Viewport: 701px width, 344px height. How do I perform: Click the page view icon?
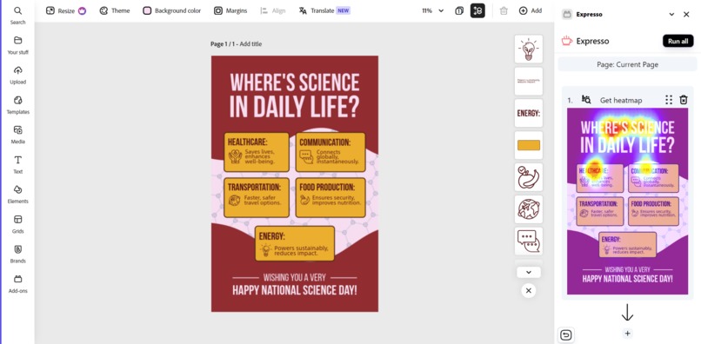[459, 10]
